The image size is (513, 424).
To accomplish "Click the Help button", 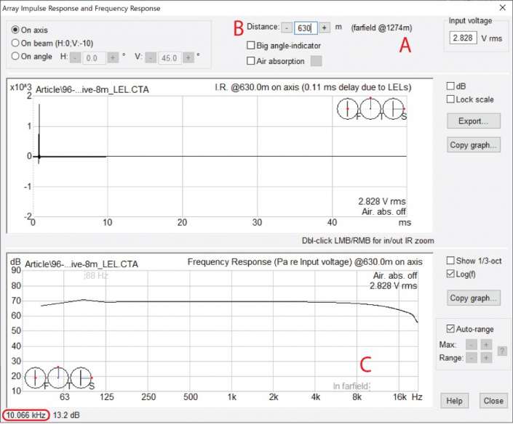I will pos(454,401).
